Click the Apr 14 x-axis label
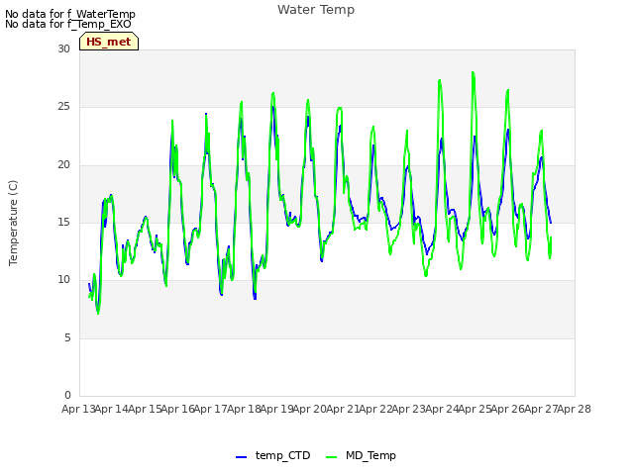Image resolution: width=634 pixels, height=475 pixels. (111, 409)
